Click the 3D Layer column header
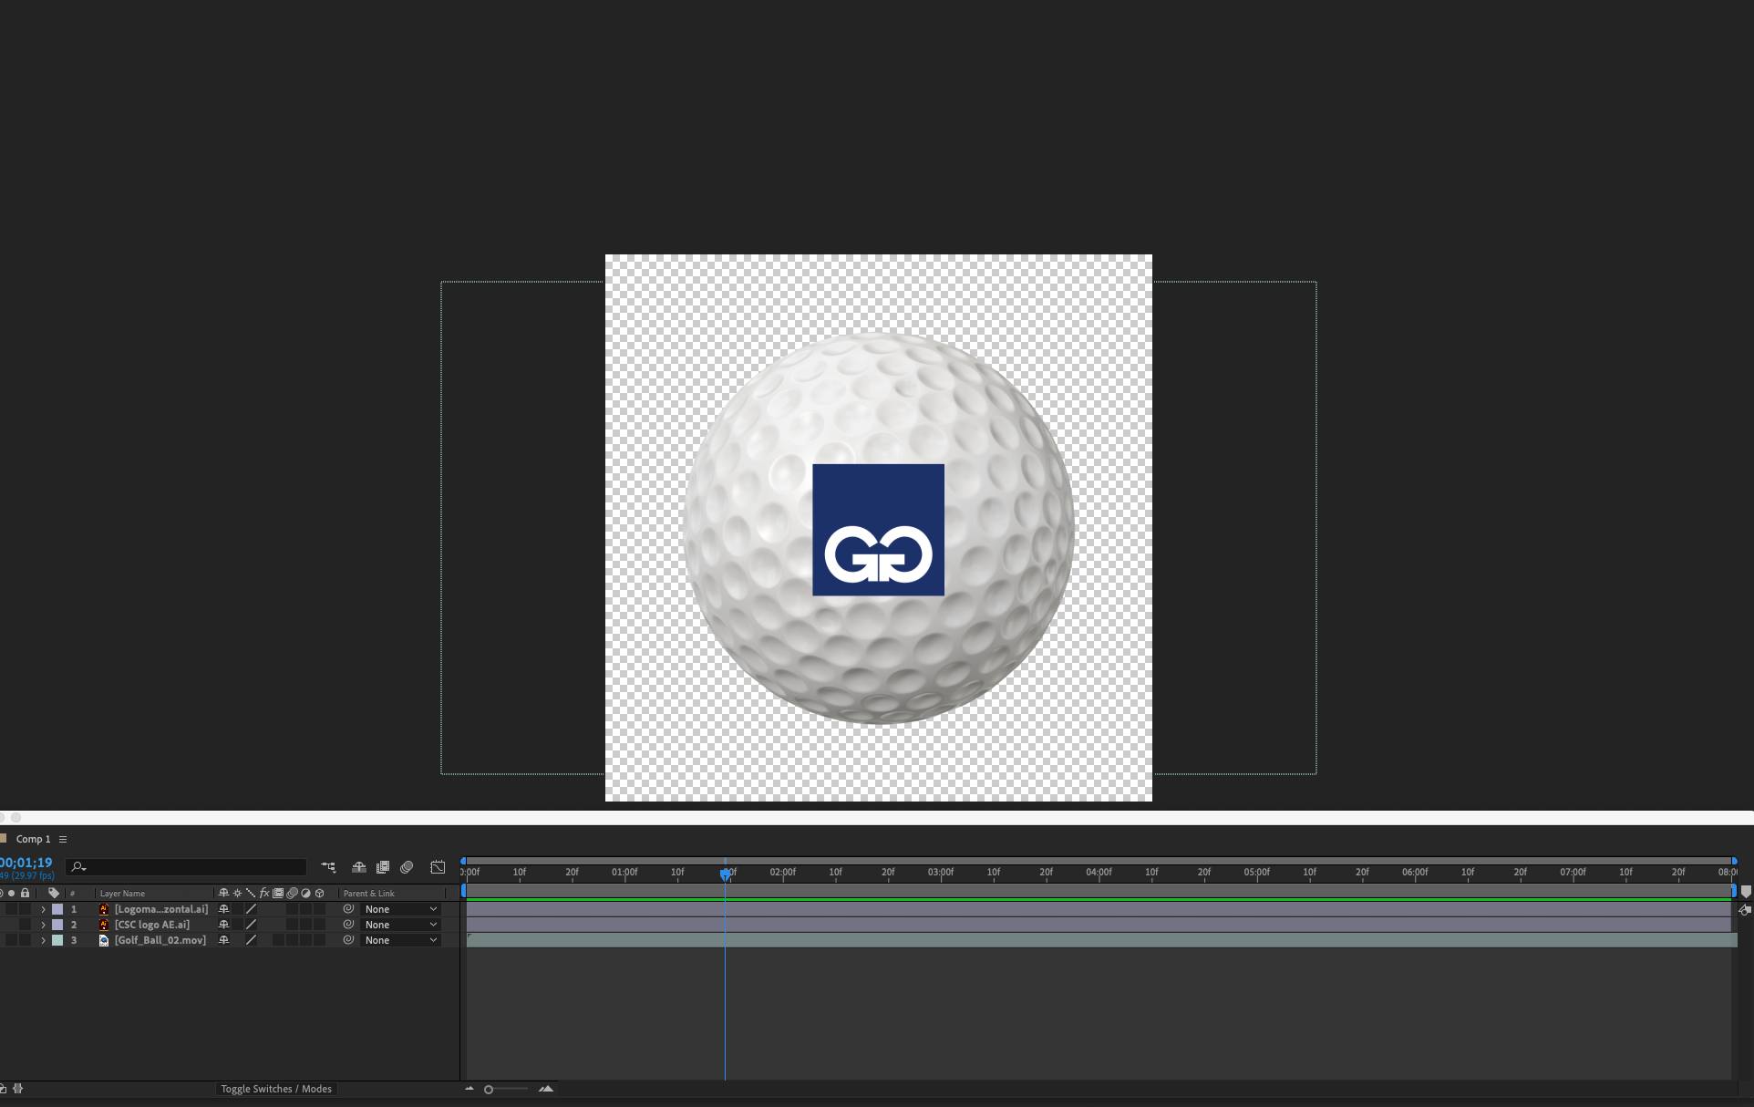This screenshot has height=1107, width=1754. (x=319, y=894)
